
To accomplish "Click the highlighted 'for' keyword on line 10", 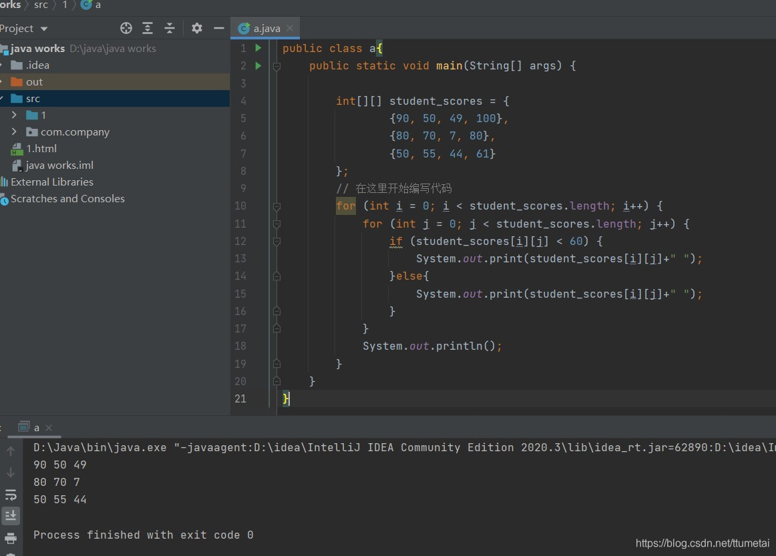I will 345,206.
